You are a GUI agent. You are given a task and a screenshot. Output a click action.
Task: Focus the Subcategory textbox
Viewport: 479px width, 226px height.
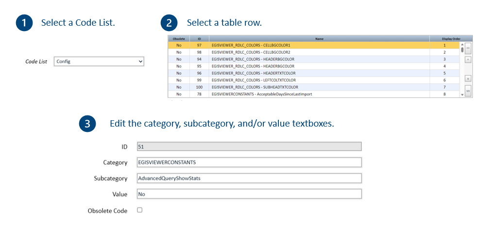(x=249, y=178)
